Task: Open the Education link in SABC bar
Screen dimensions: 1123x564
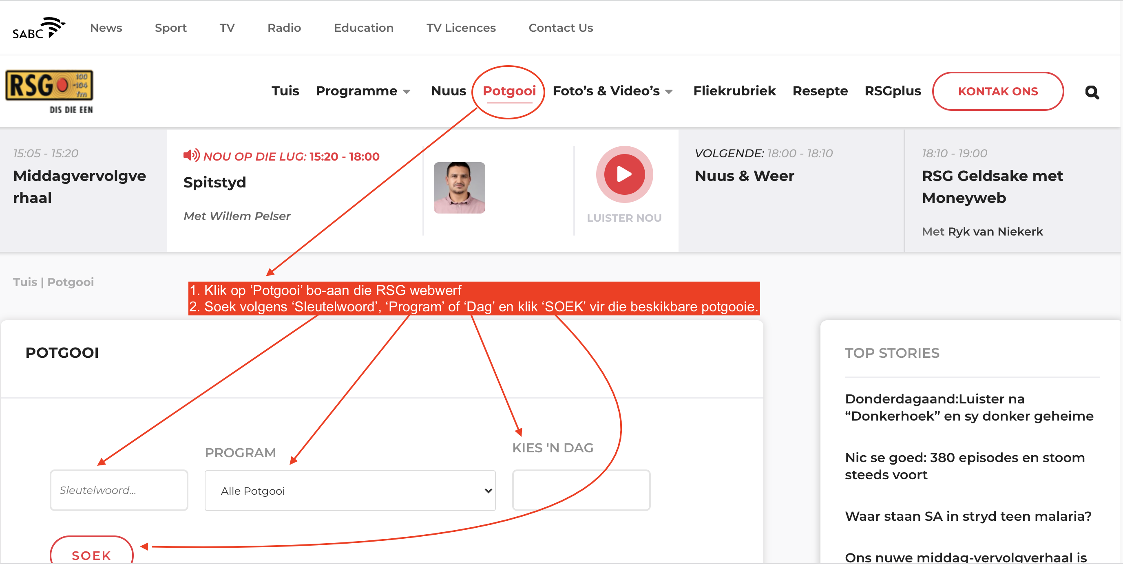Action: pyautogui.click(x=364, y=28)
